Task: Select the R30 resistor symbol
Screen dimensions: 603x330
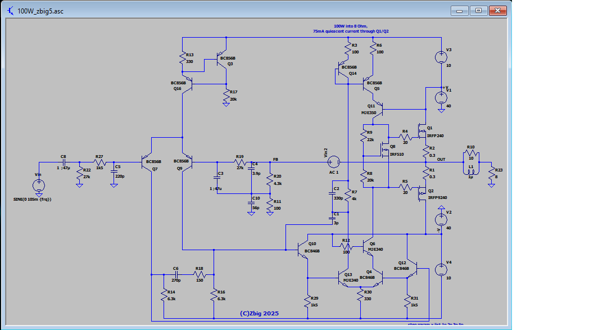Action: pyautogui.click(x=360, y=296)
